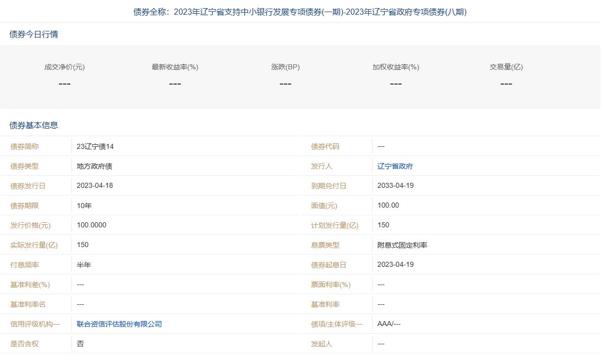Click the 发起人 field label
Screen dimensions: 605x360
(x=321, y=344)
